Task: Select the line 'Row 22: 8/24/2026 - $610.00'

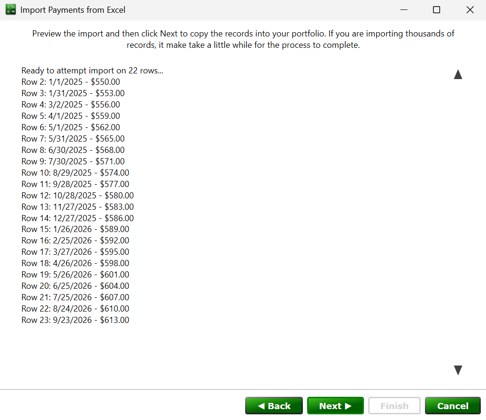Action: click(x=75, y=309)
